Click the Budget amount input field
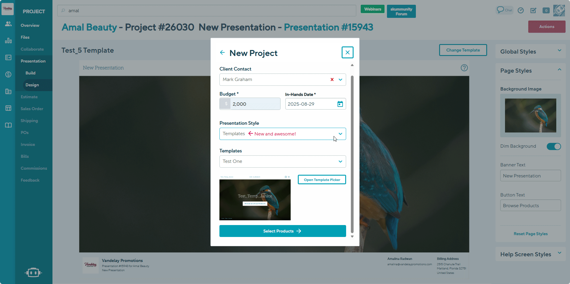This screenshot has width=570, height=284. point(255,104)
